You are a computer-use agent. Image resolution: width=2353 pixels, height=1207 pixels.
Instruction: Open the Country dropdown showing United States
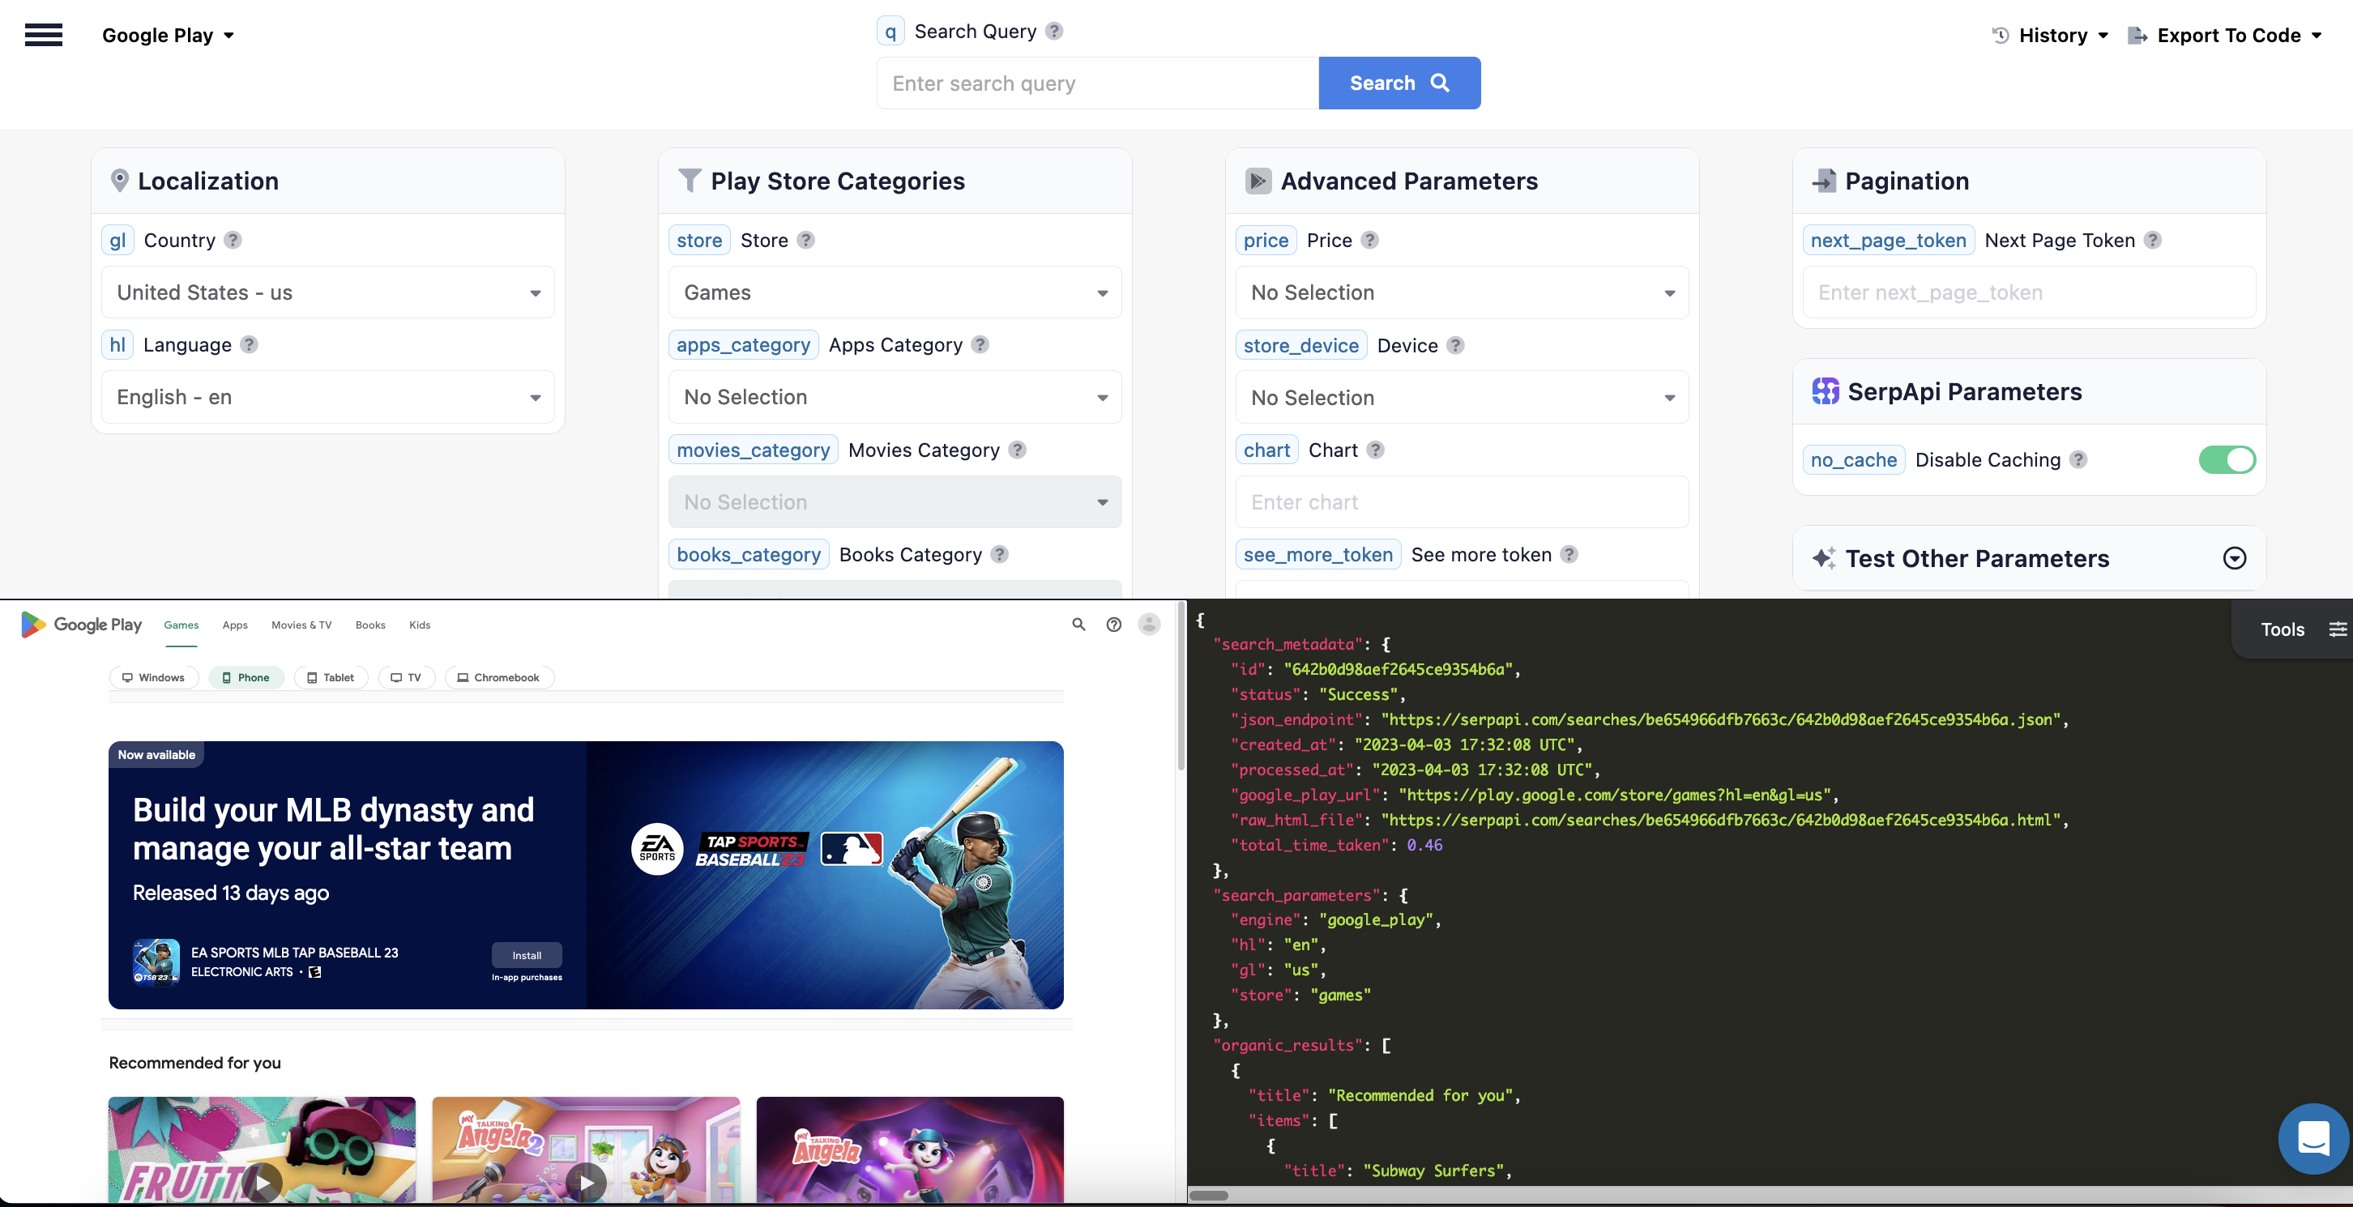(x=328, y=292)
